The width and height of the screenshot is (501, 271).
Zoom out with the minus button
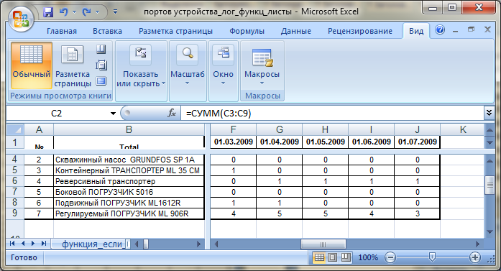390,257
